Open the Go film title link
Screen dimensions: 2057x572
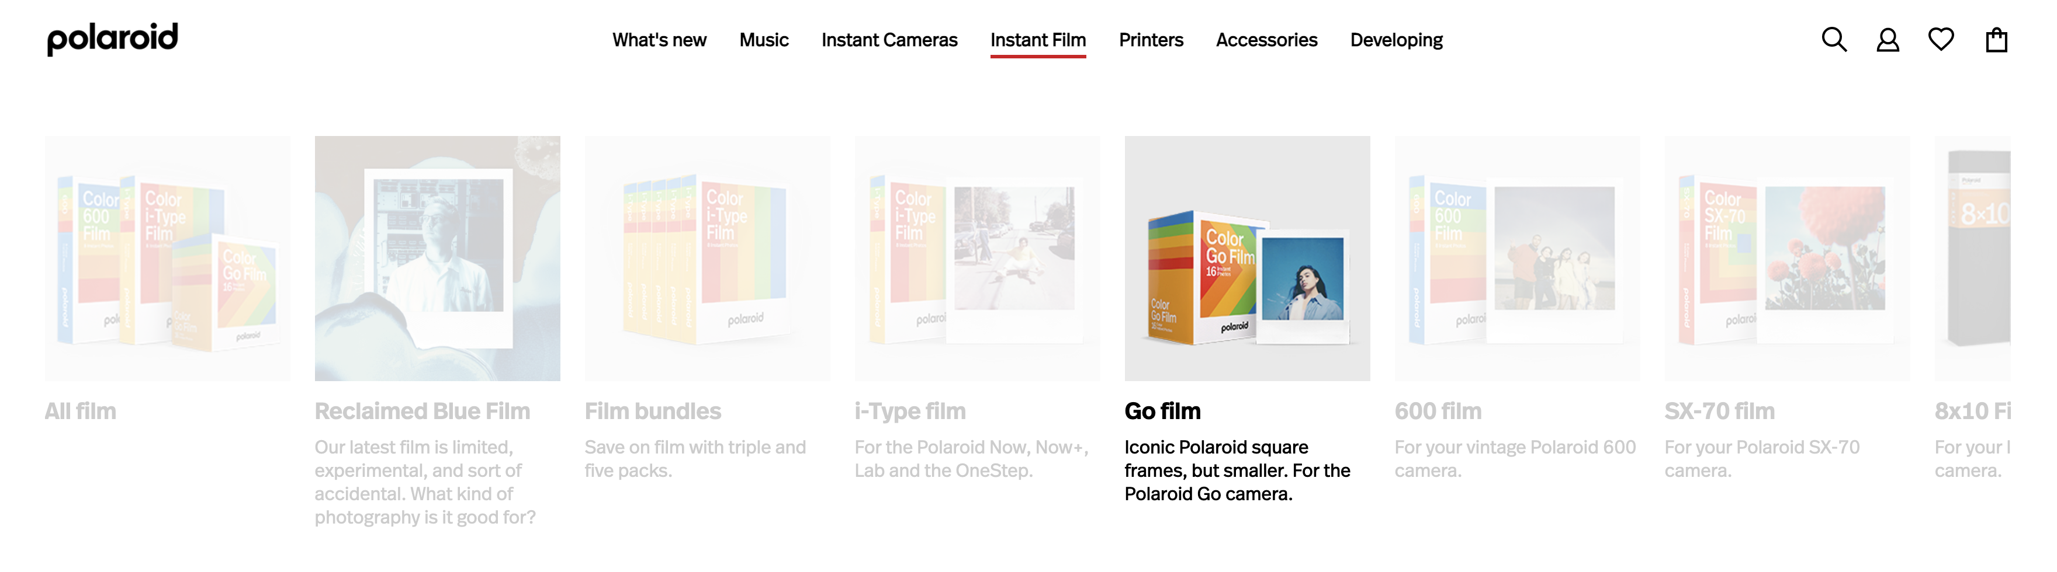click(1162, 411)
